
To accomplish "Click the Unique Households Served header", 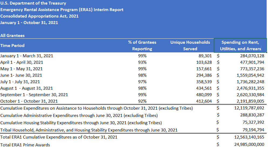I will coord(190,46).
